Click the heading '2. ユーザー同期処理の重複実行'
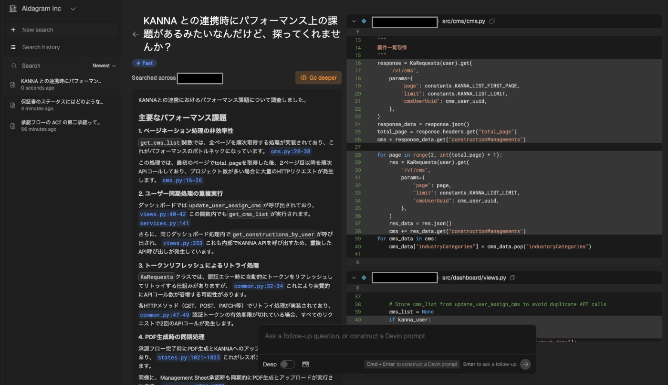This screenshot has height=385, width=668. [181, 193]
